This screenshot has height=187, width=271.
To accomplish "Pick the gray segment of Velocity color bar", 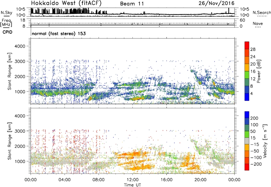I will click(247, 141).
